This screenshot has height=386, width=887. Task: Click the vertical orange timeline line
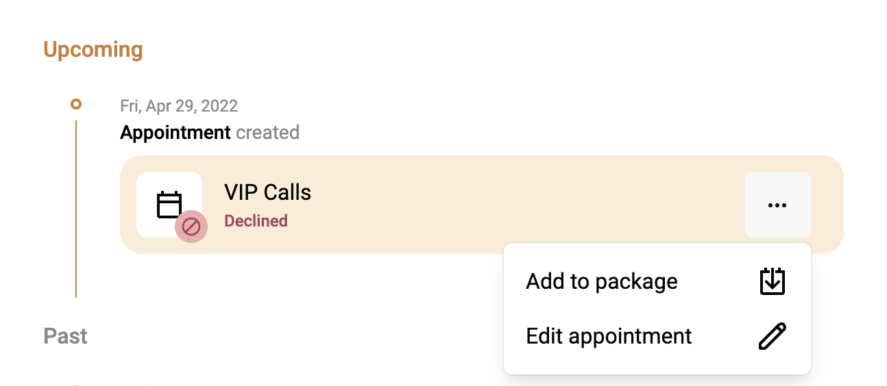[76, 209]
